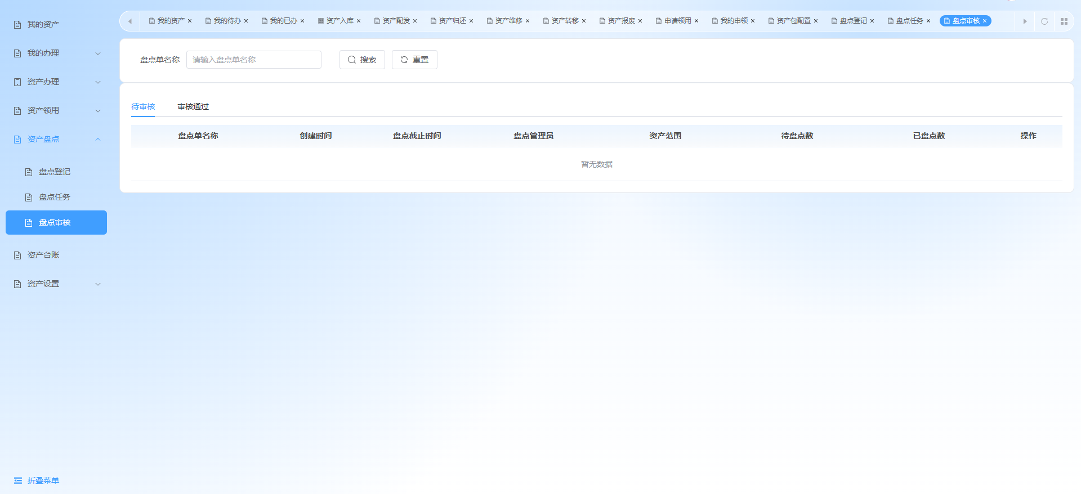Close the 盘点任务 tab
This screenshot has height=494, width=1081.
(928, 21)
